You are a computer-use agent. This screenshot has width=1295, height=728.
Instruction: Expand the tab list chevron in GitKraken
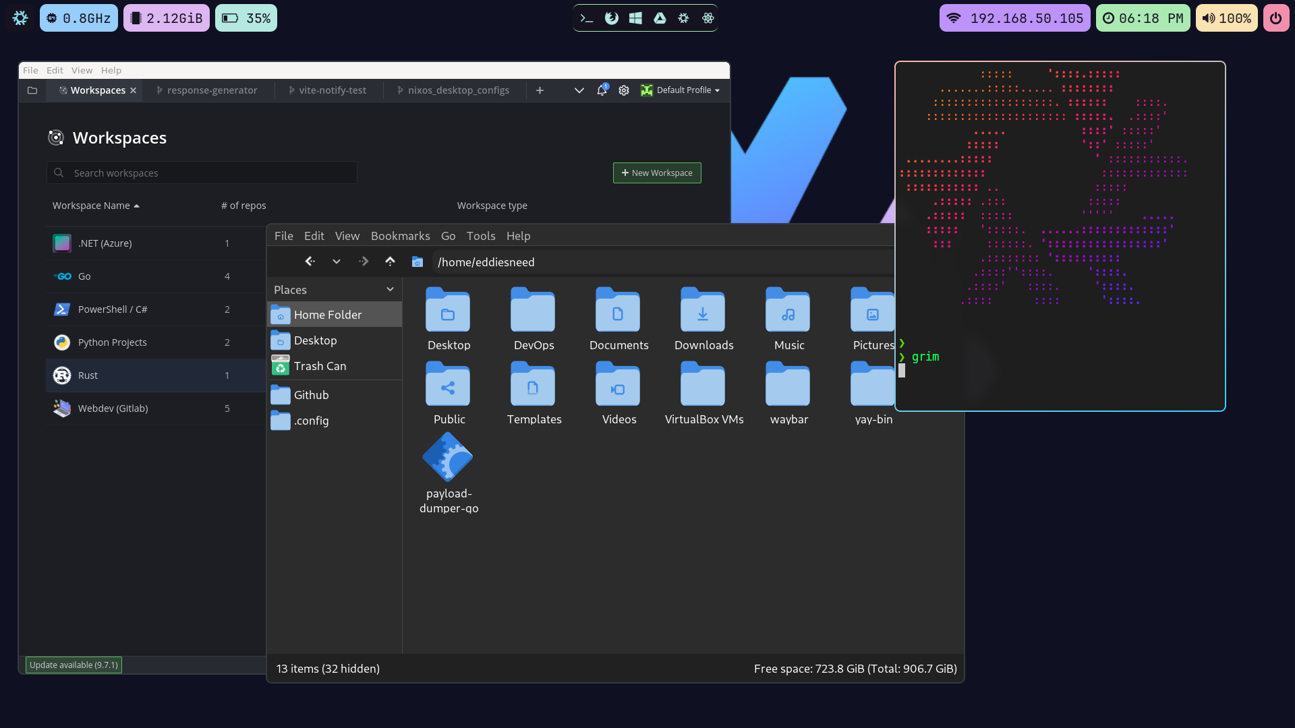(x=579, y=90)
